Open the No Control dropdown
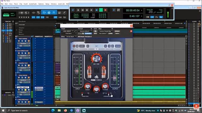 pos(103,34)
